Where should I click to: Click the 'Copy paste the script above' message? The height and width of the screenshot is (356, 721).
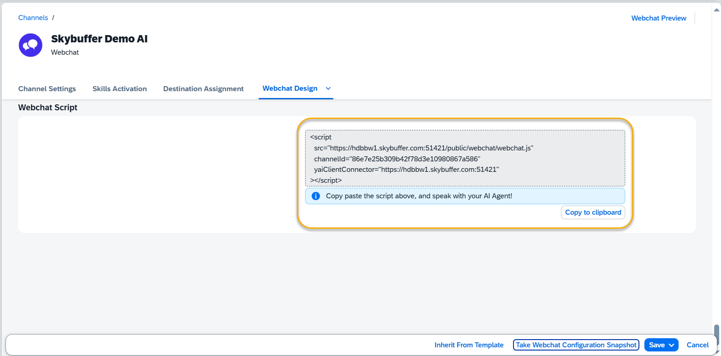(x=419, y=196)
